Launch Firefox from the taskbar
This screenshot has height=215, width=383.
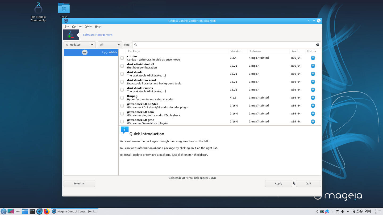click(47, 211)
